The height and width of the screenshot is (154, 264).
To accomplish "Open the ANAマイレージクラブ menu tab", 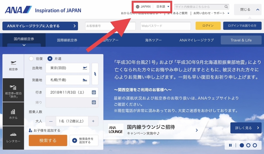I will [x=196, y=40].
